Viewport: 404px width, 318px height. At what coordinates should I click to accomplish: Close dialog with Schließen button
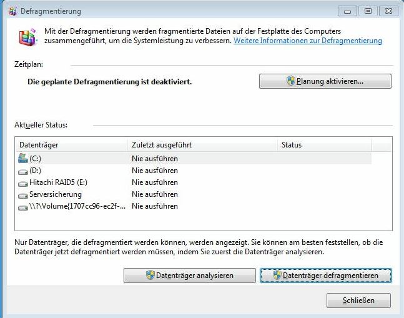coord(358,301)
